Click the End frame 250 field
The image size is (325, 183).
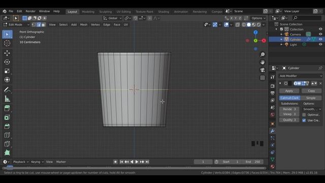253,162
